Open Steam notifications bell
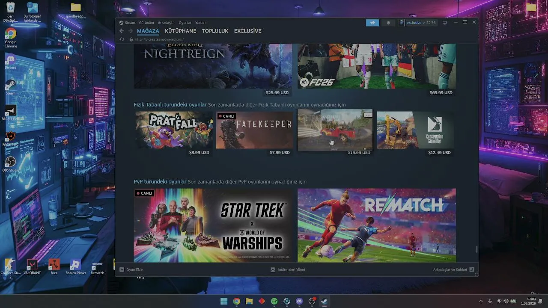Viewport: 548px width, 308px height. pos(388,23)
